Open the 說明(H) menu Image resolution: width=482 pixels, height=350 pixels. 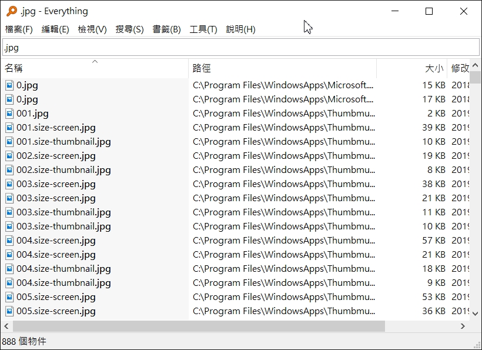coord(240,29)
